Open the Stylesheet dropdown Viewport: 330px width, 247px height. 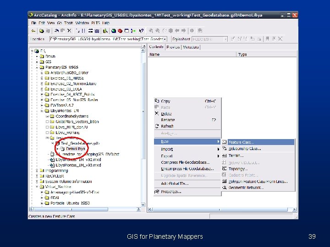tap(225, 39)
